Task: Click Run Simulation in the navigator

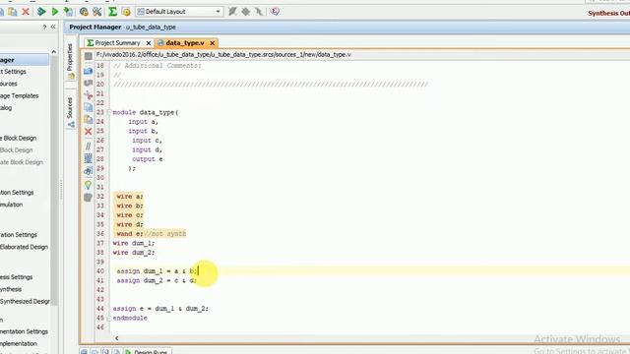Action: (x=12, y=205)
